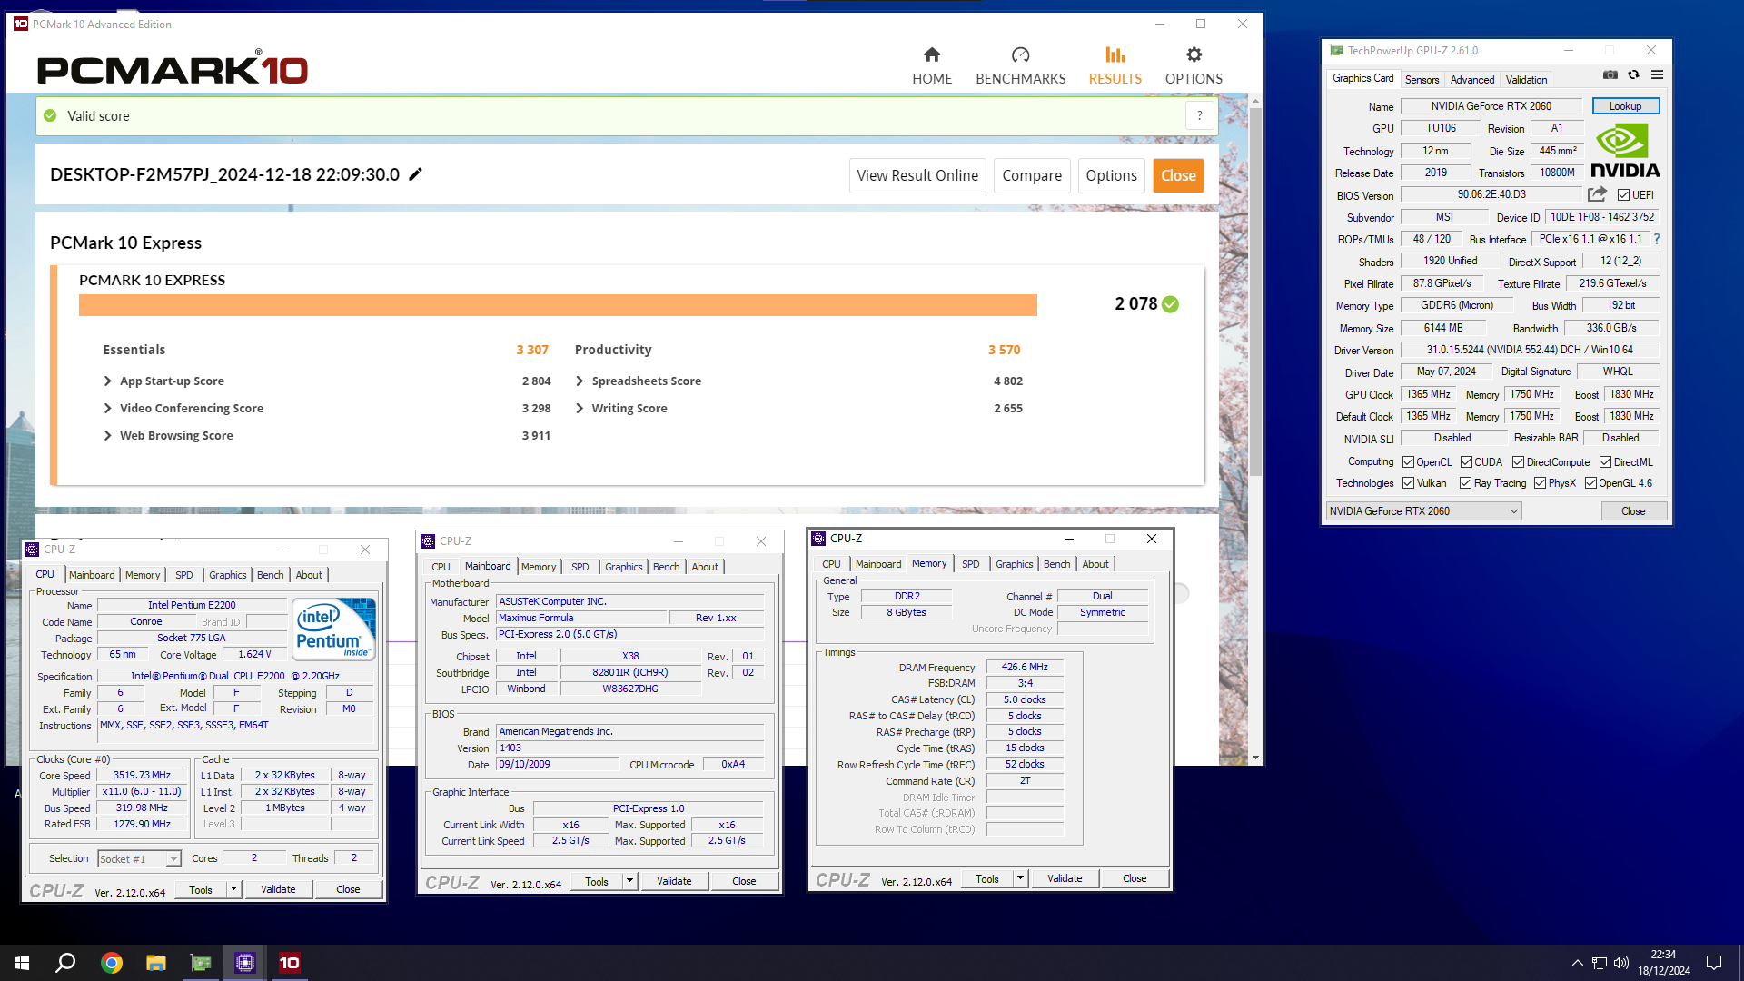1744x981 pixels.
Task: Open Socket #1 selection dropdown
Action: (x=139, y=858)
